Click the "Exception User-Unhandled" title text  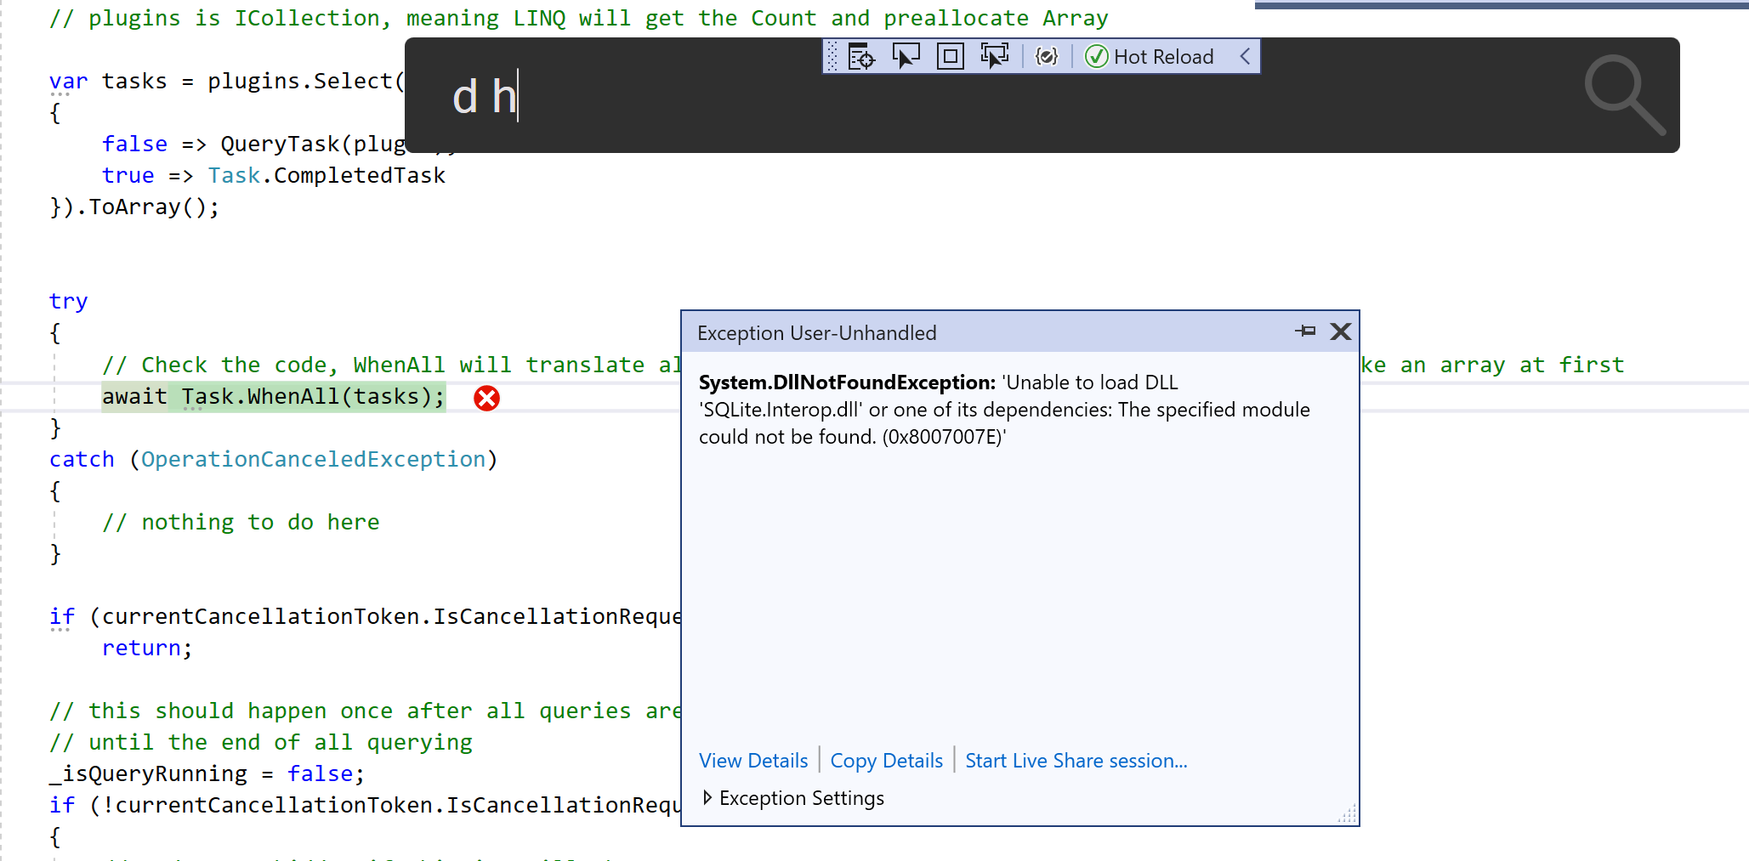click(x=817, y=333)
